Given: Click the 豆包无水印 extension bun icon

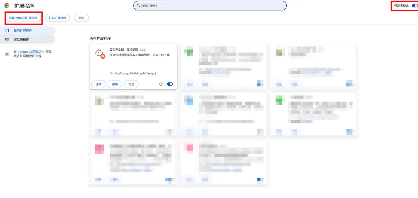Looking at the screenshot, I should [x=99, y=54].
